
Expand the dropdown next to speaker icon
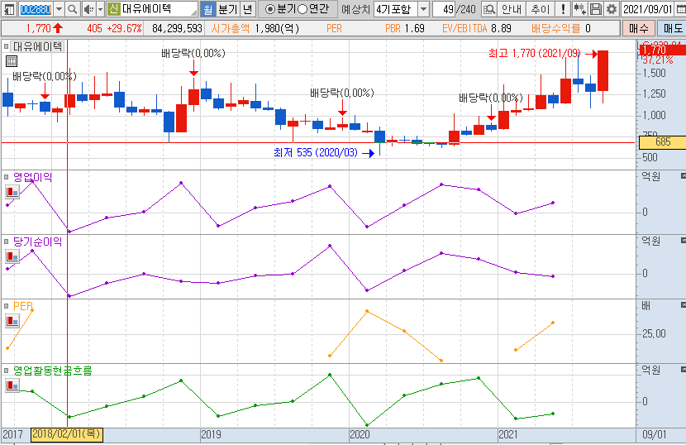tap(100, 9)
